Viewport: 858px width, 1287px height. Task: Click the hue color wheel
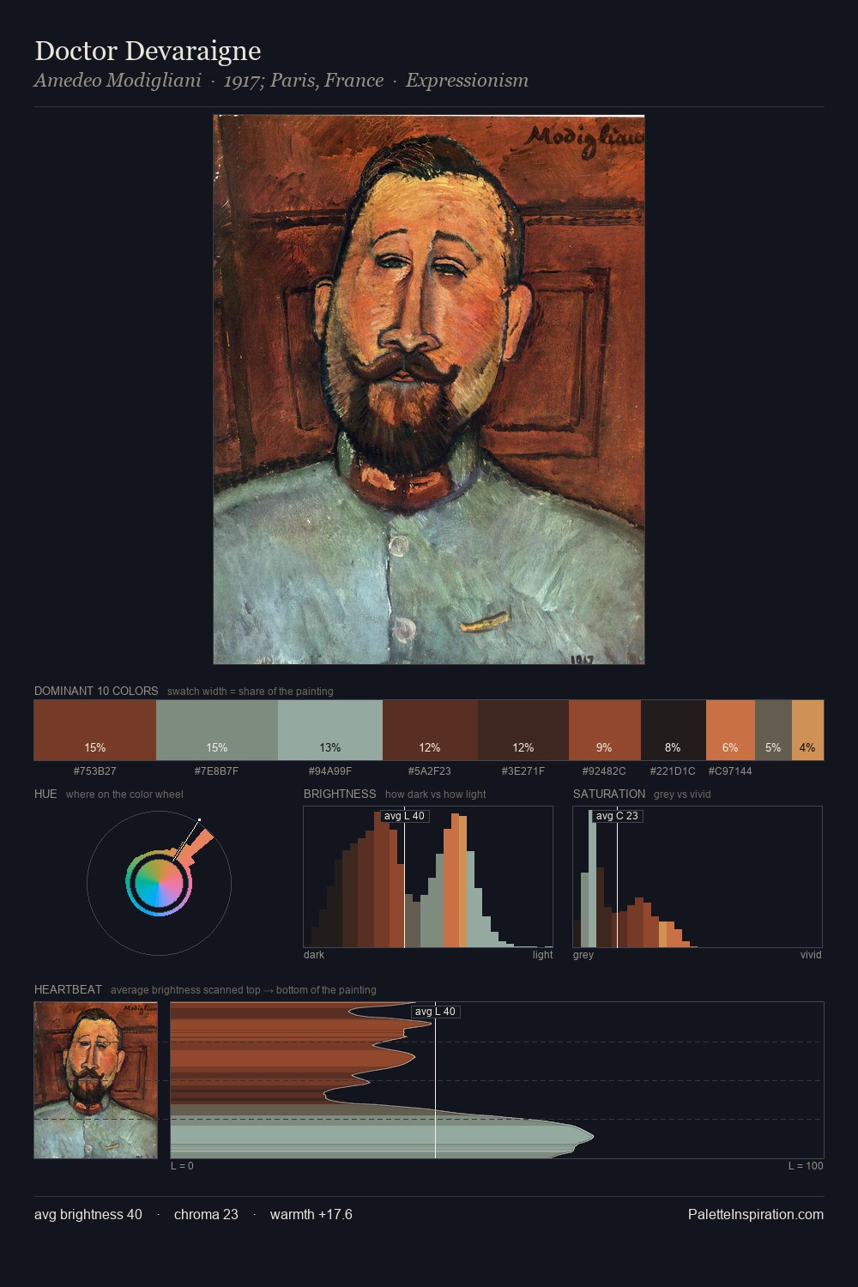pos(159,883)
